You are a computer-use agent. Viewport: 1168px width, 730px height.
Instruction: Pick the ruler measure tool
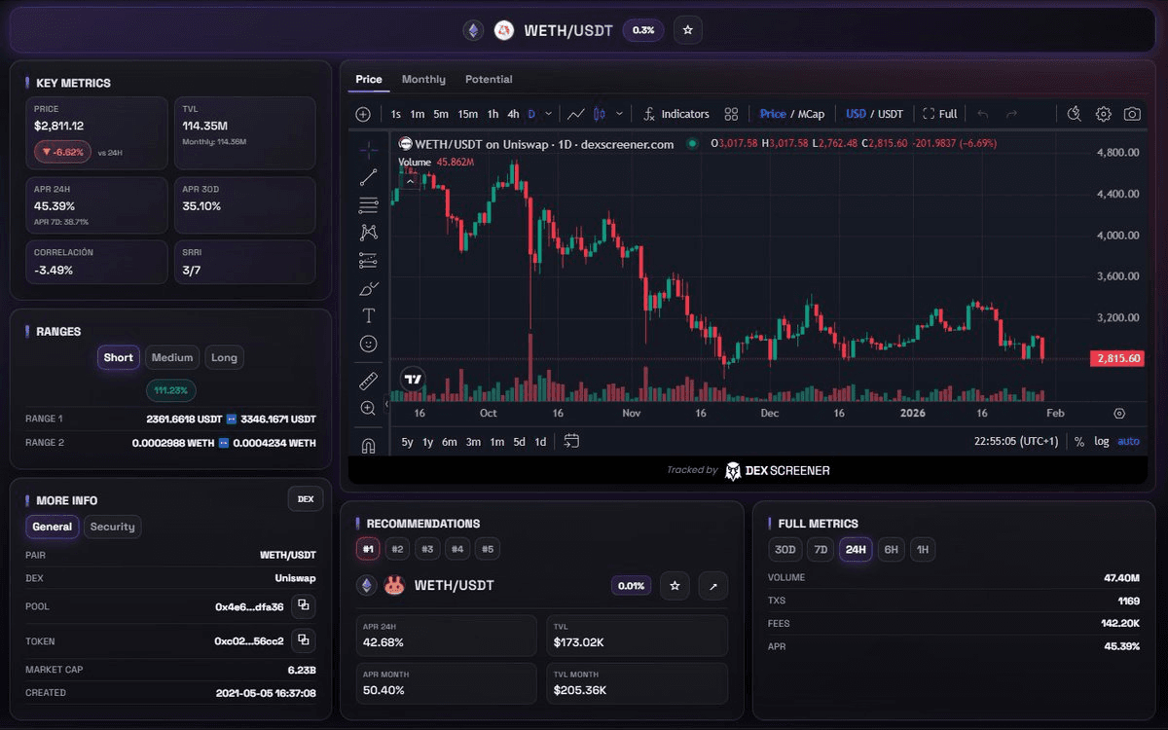369,380
